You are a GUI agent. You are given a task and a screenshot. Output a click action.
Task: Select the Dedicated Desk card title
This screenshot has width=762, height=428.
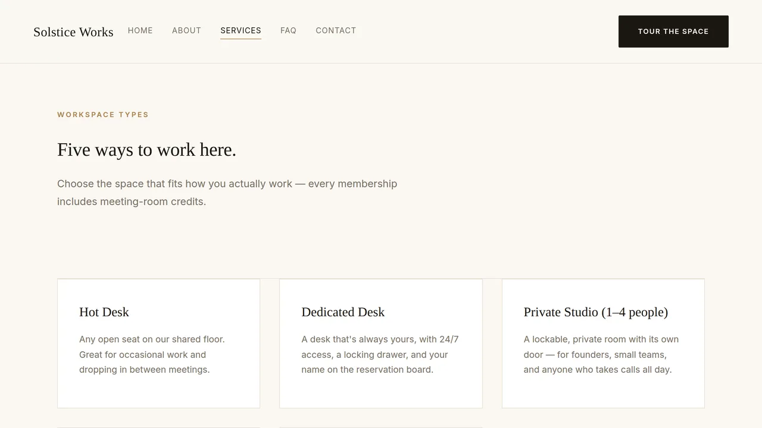coord(343,312)
